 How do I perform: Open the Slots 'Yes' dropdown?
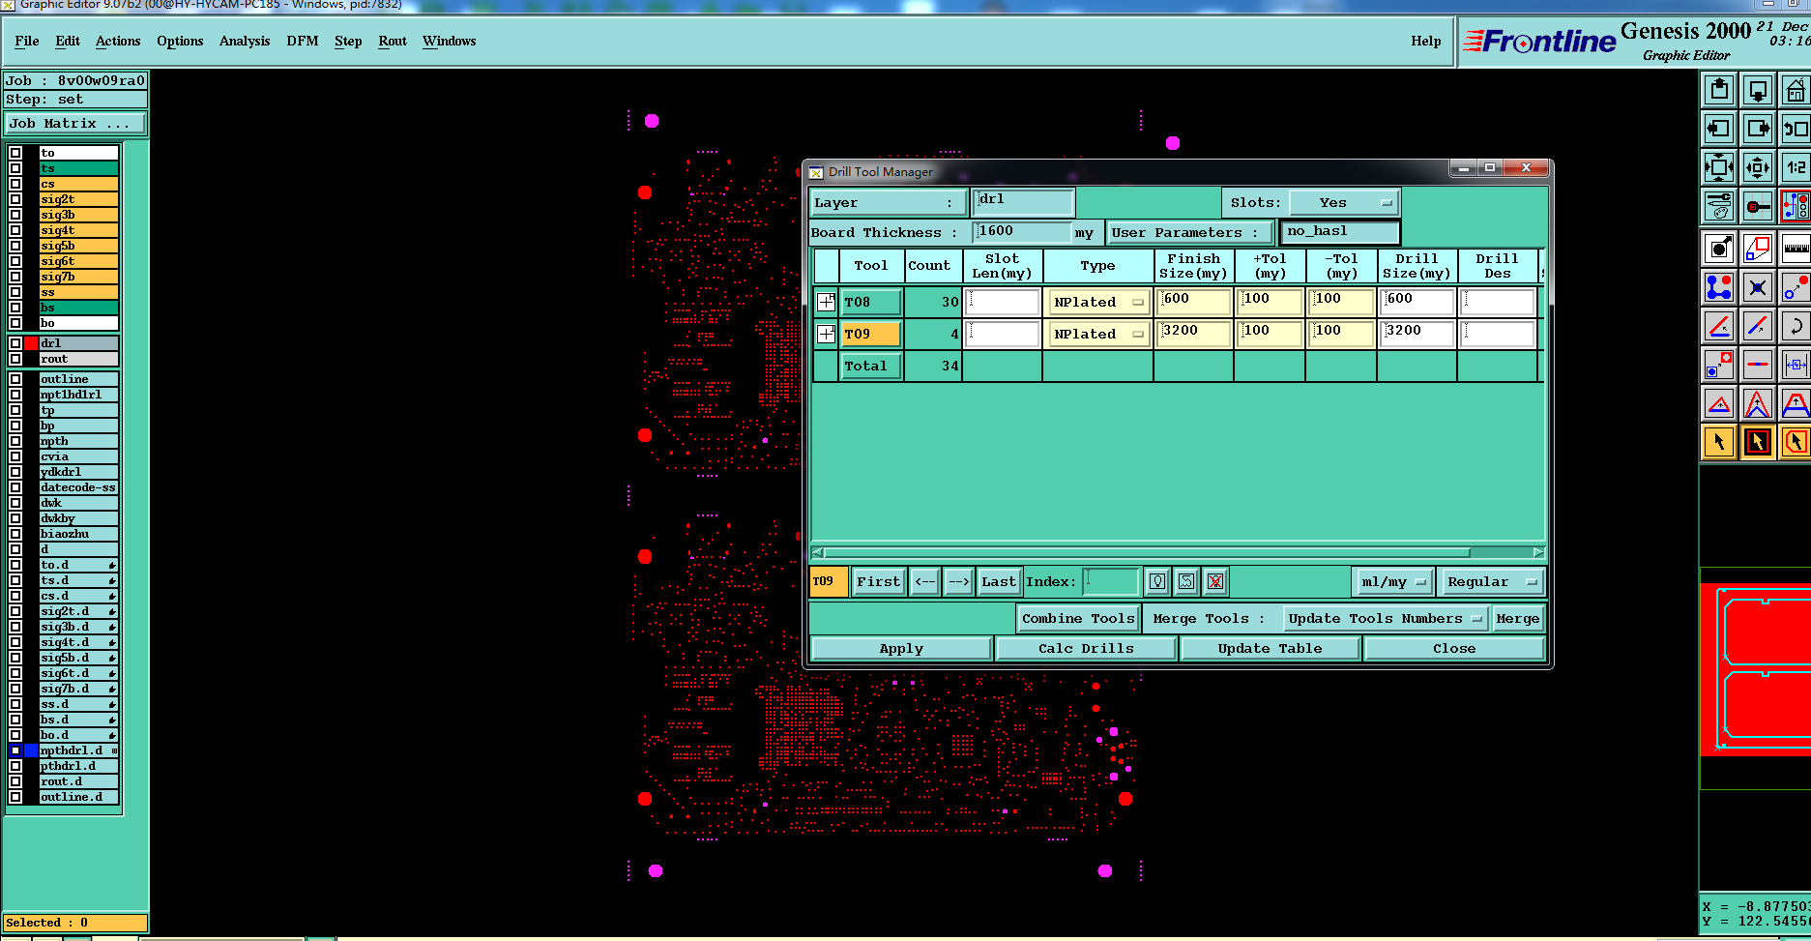[1344, 202]
